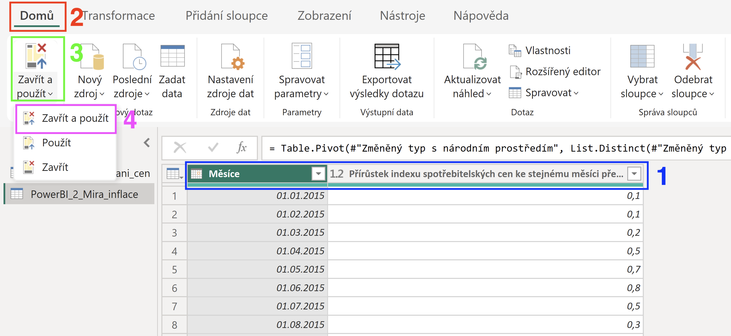Click the 1.2 decimal type icon
Screen dimensions: 731x336
(x=337, y=174)
